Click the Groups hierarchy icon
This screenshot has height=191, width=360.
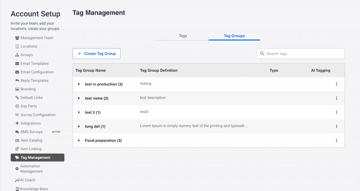tap(17, 55)
